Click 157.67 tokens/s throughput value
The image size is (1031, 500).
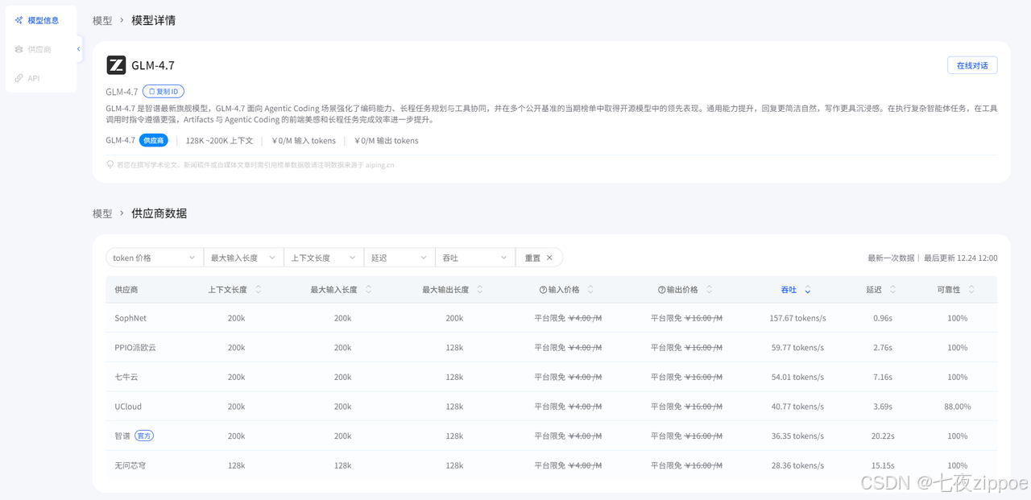(797, 318)
